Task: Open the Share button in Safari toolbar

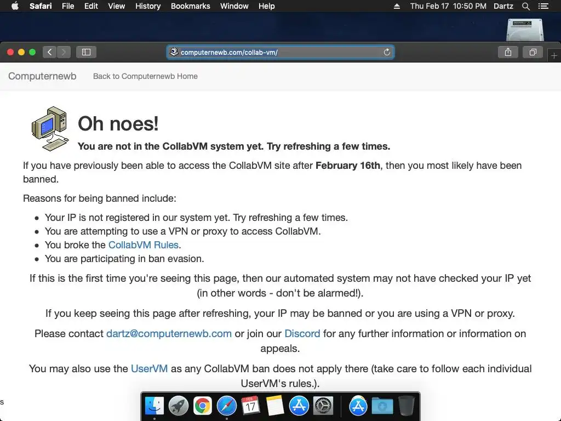Action: (x=508, y=52)
